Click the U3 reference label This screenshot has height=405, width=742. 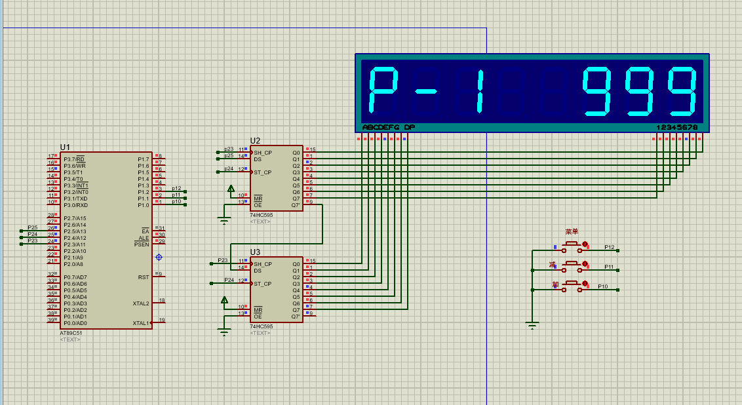(x=255, y=252)
